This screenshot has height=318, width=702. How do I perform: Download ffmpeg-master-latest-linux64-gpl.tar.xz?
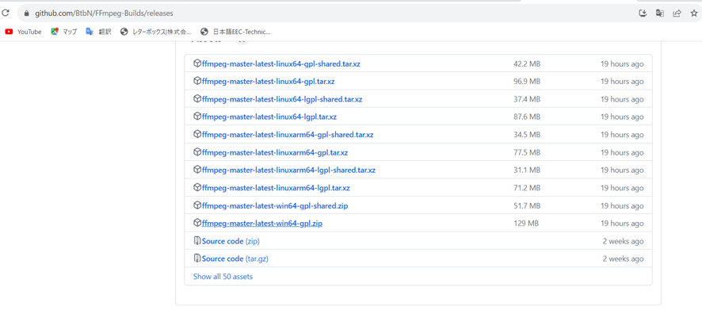(x=268, y=82)
